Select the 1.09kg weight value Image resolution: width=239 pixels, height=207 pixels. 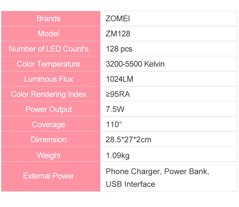tap(118, 156)
